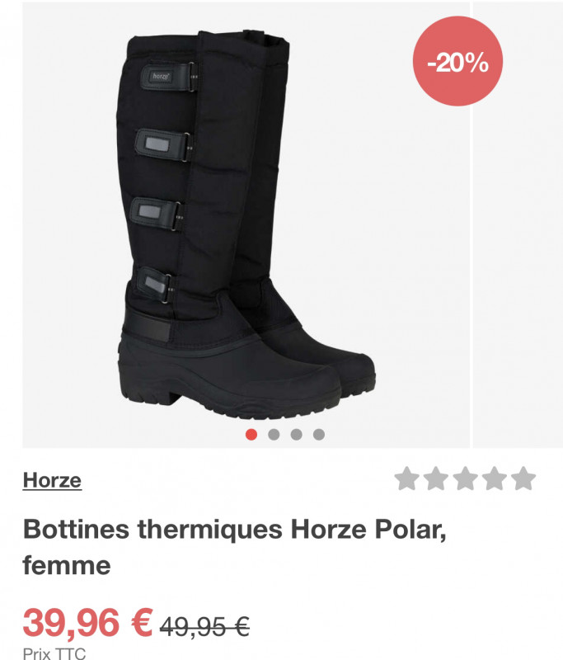
Task: Open Bottines thermiques Horze Polar title
Action: tap(234, 546)
